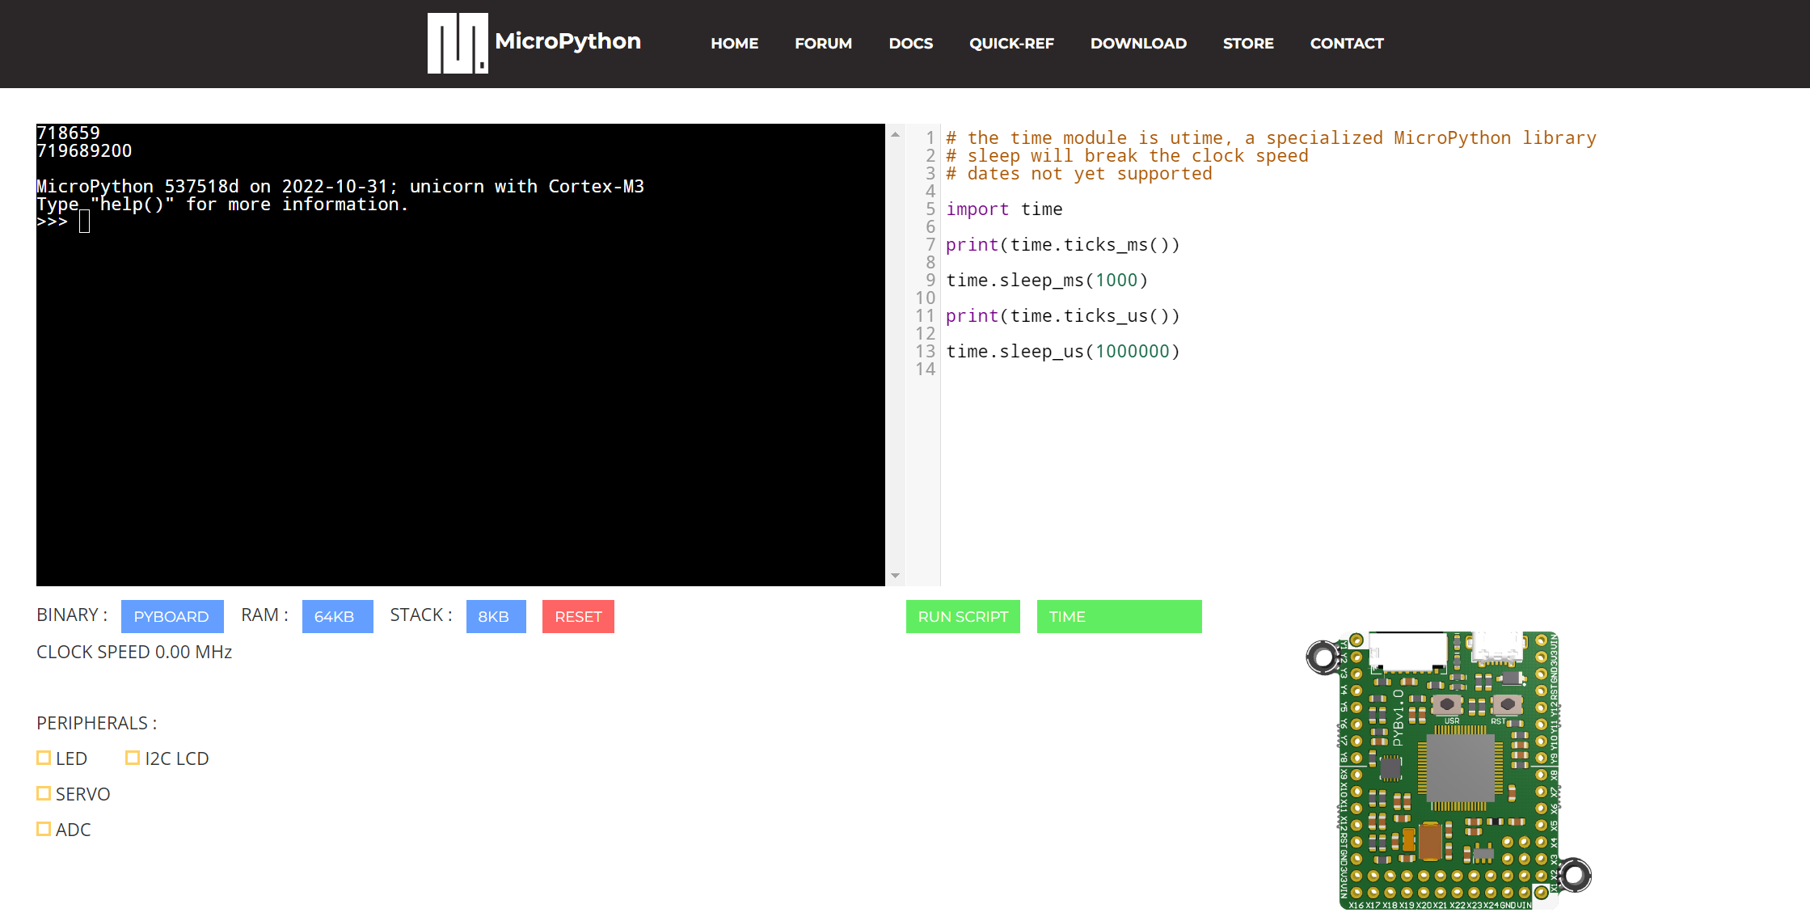This screenshot has height=921, width=1810.
Task: Click the RUN SCRIPT button
Action: [x=963, y=616]
